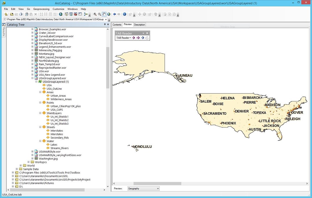Select the Wilderness_Areas layer
This screenshot has width=312, height=198.
(x=61, y=99)
